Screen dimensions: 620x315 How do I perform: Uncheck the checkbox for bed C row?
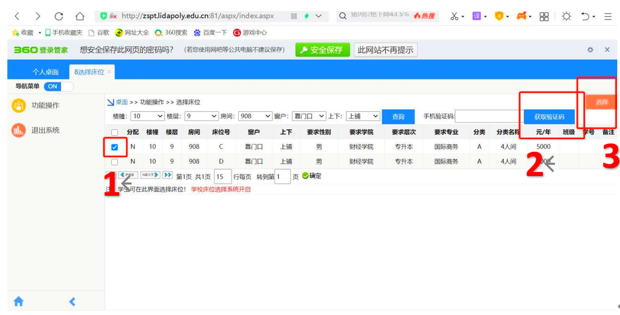[115, 147]
